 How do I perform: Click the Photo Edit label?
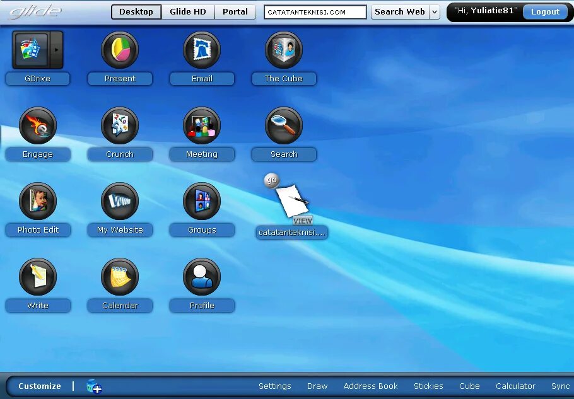tap(38, 230)
